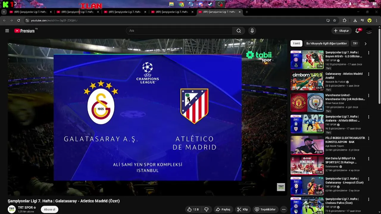Open Chrome tab search dropdown
The width and height of the screenshot is (381, 214).
[4, 12]
